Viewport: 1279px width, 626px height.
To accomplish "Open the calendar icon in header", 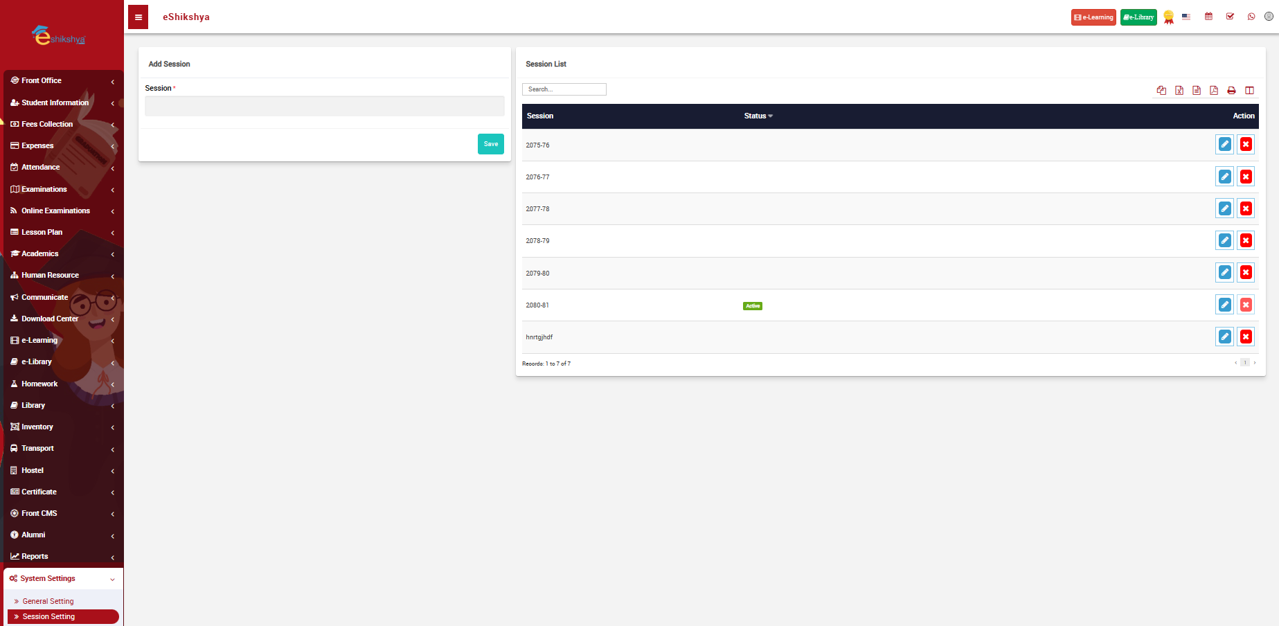I will [x=1208, y=17].
